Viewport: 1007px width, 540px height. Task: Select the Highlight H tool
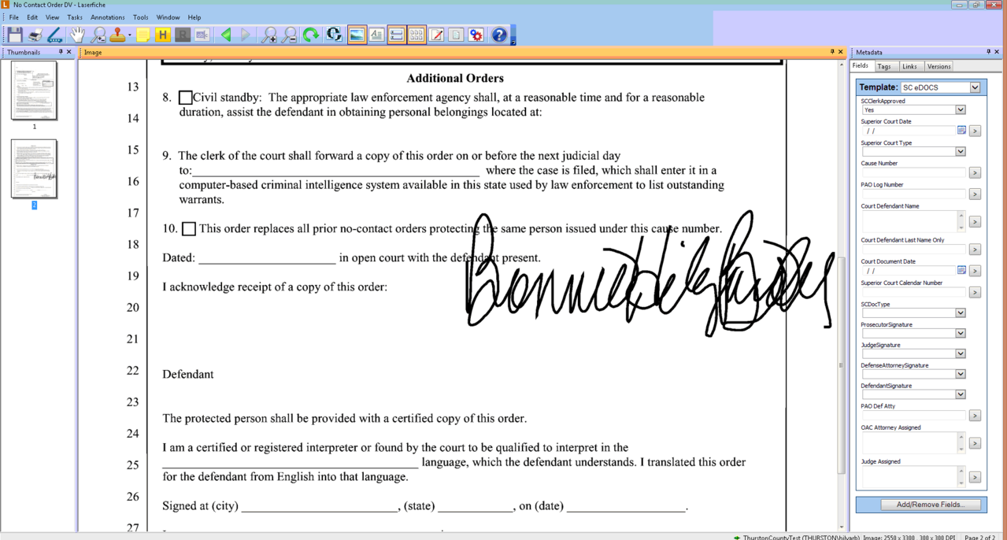(x=163, y=35)
